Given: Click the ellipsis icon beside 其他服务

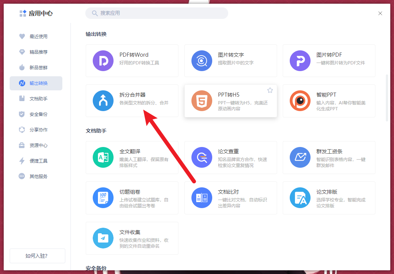Looking at the screenshot, I should (x=22, y=176).
